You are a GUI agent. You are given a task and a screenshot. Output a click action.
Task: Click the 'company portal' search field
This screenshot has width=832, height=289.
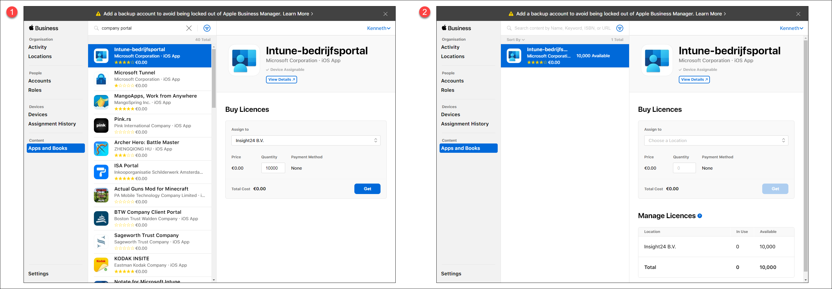pyautogui.click(x=142, y=28)
